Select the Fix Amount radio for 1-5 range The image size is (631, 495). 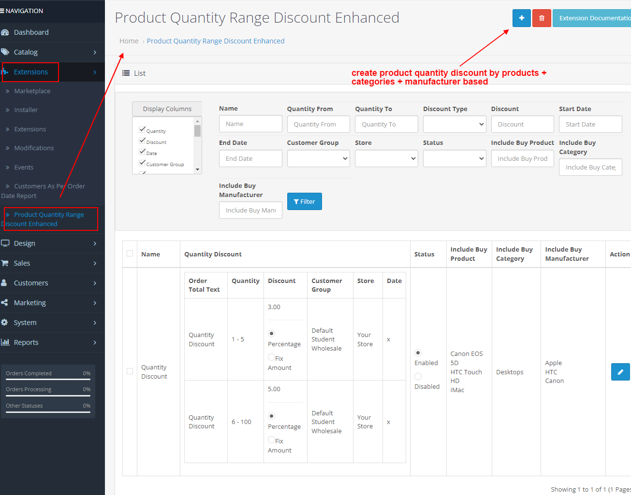coord(271,358)
